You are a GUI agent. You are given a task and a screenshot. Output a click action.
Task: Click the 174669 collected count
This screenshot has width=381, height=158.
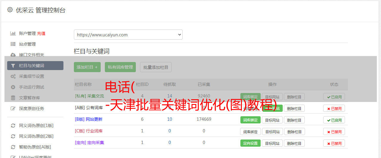click(x=204, y=119)
